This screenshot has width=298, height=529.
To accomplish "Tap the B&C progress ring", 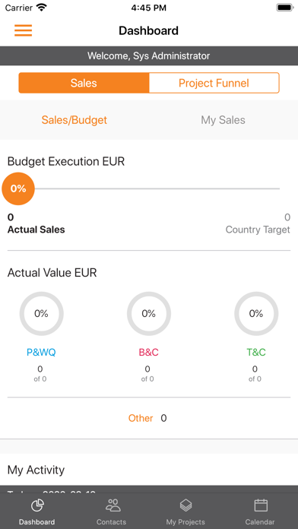I will (x=149, y=314).
